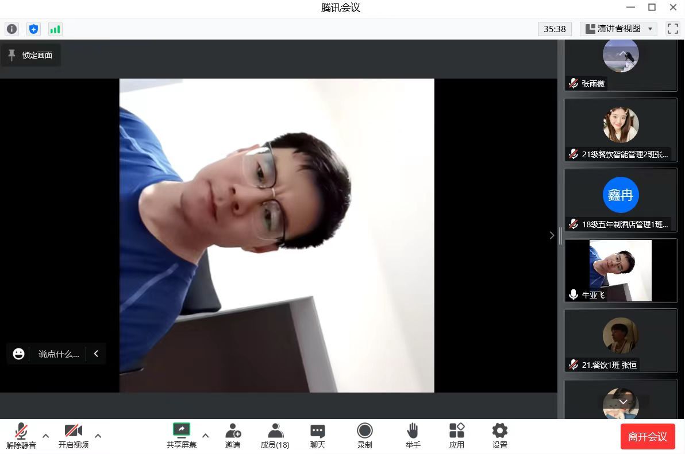
Task: Click the red 离开会议 button
Action: click(647, 437)
